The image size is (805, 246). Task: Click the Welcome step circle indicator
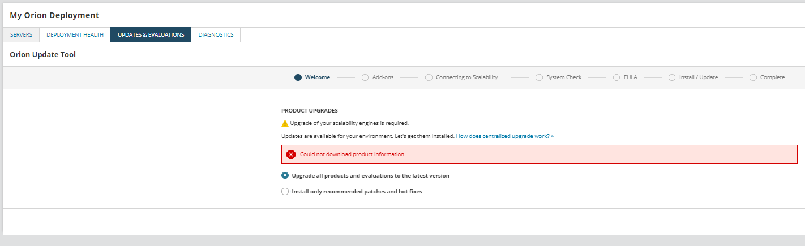click(x=298, y=77)
